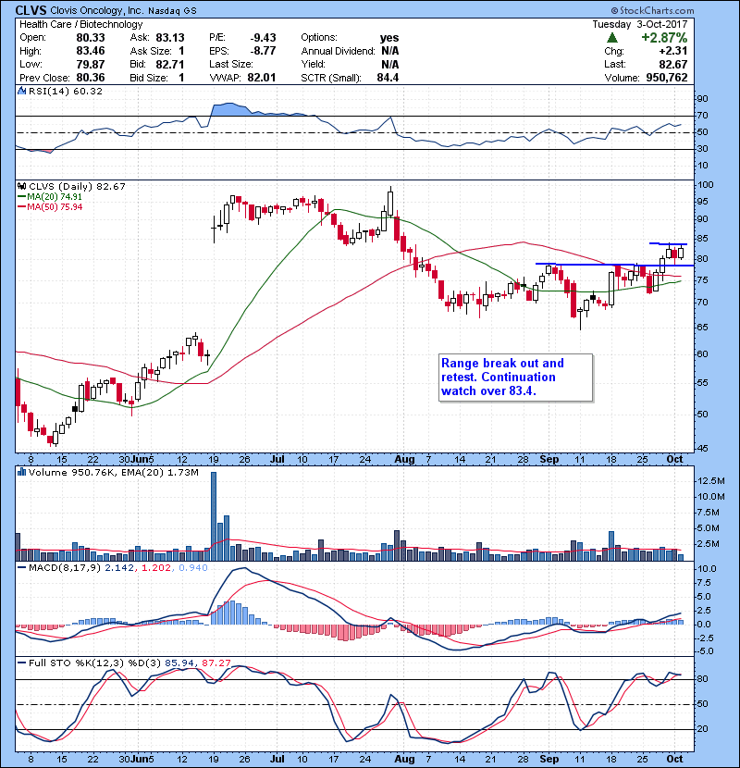Screen dimensions: 740x768
Task: Click the CLVS ticker symbol in the header
Action: (31, 10)
